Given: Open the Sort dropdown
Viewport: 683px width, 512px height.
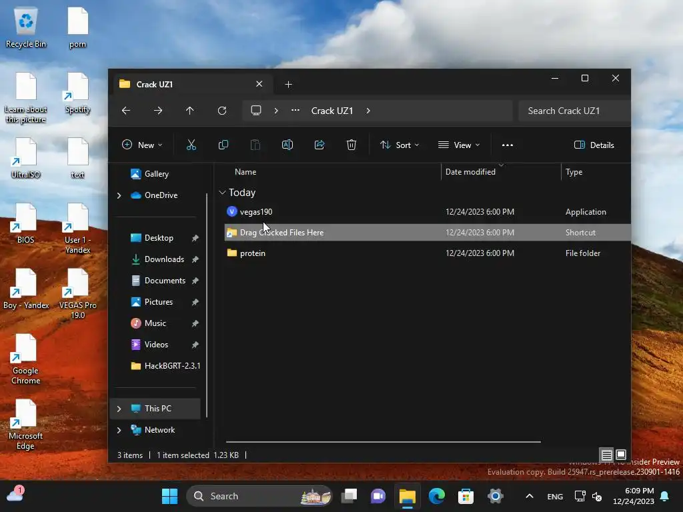Looking at the screenshot, I should point(400,145).
